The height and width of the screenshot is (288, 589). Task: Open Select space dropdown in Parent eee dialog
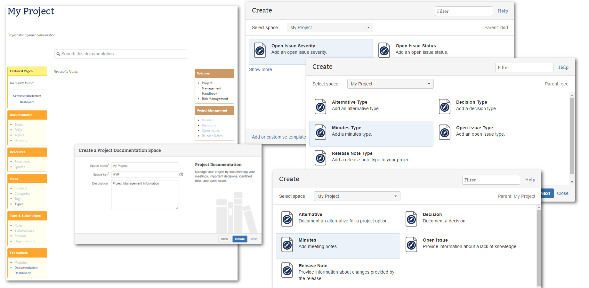pos(391,84)
